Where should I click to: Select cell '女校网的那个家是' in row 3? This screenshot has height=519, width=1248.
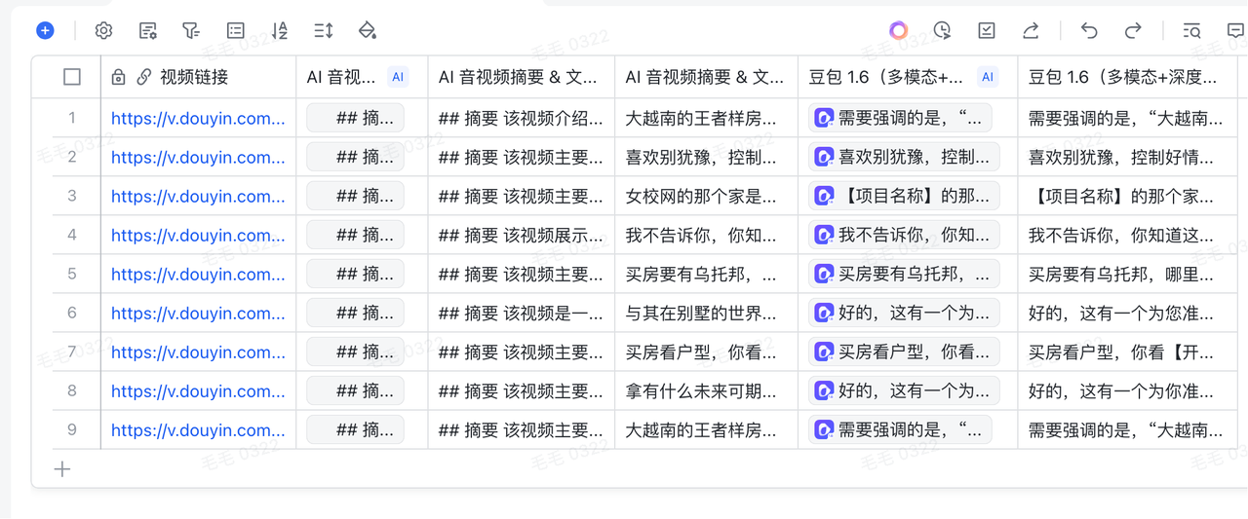707,196
